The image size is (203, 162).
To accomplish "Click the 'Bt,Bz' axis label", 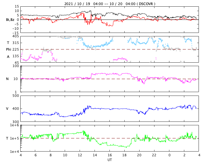I will click(x=10, y=20).
